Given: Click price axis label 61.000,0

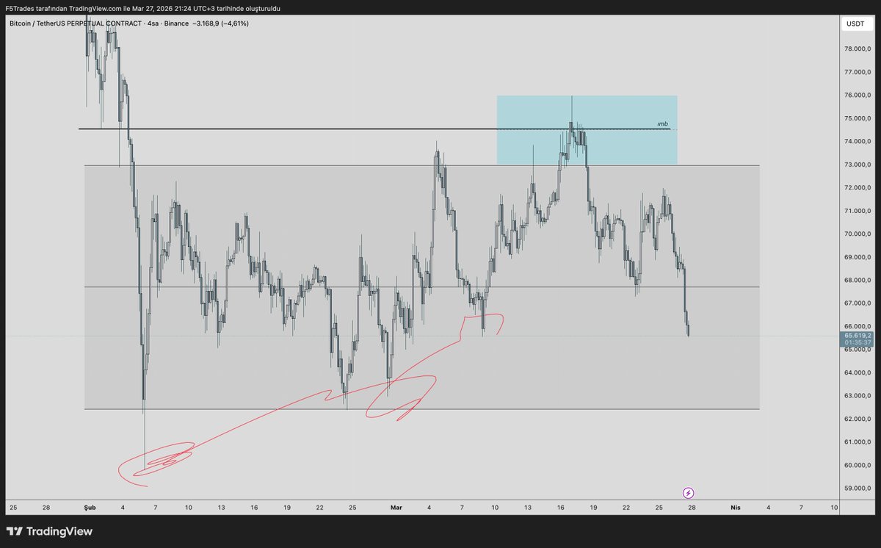Looking at the screenshot, I should point(858,442).
